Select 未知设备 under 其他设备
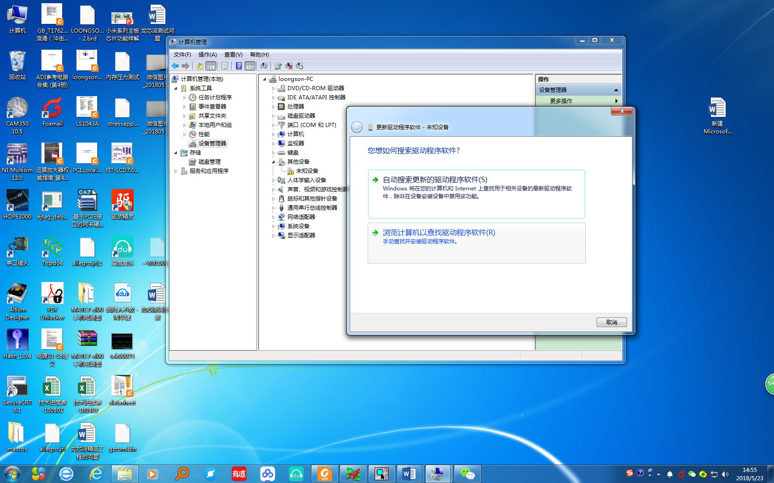The image size is (774, 483). click(307, 171)
